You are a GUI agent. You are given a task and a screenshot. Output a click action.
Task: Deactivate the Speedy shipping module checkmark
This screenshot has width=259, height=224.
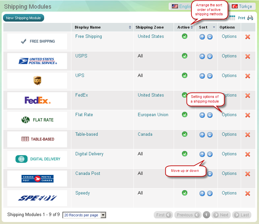(185, 193)
